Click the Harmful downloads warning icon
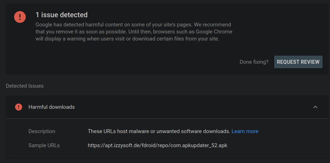This screenshot has width=330, height=163. click(x=18, y=107)
